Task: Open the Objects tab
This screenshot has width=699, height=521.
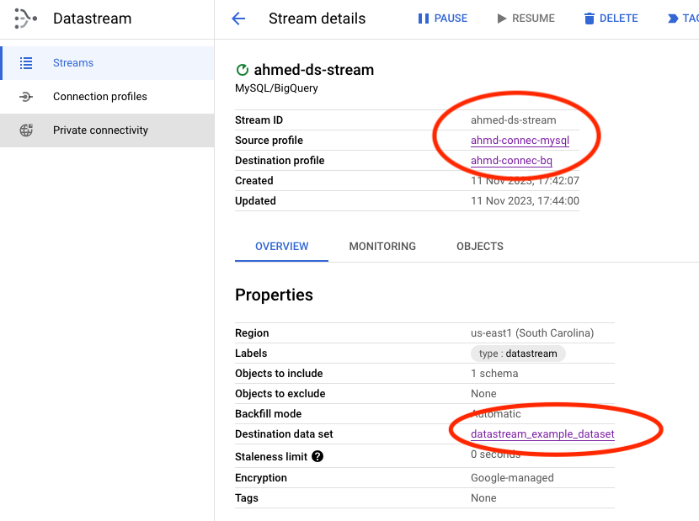Action: tap(479, 247)
